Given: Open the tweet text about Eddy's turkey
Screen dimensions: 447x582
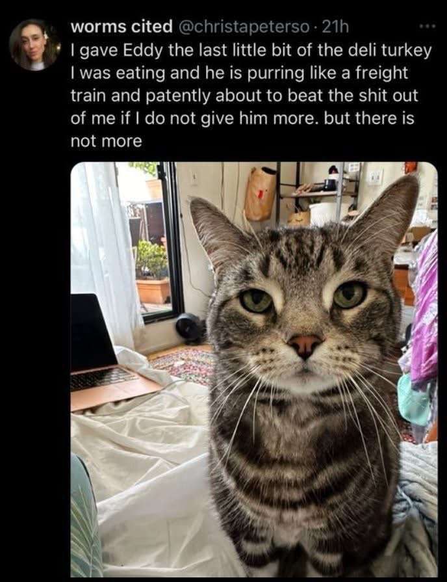Looking at the screenshot, I should tap(251, 96).
